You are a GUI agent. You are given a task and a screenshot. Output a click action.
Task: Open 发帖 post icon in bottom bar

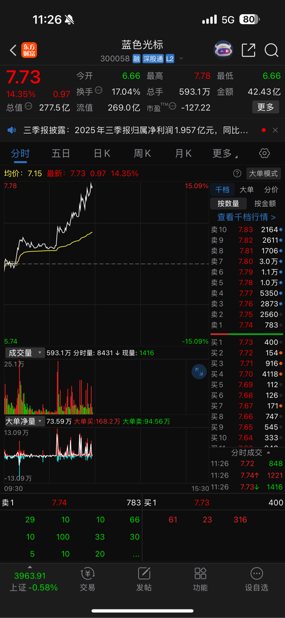(144, 579)
